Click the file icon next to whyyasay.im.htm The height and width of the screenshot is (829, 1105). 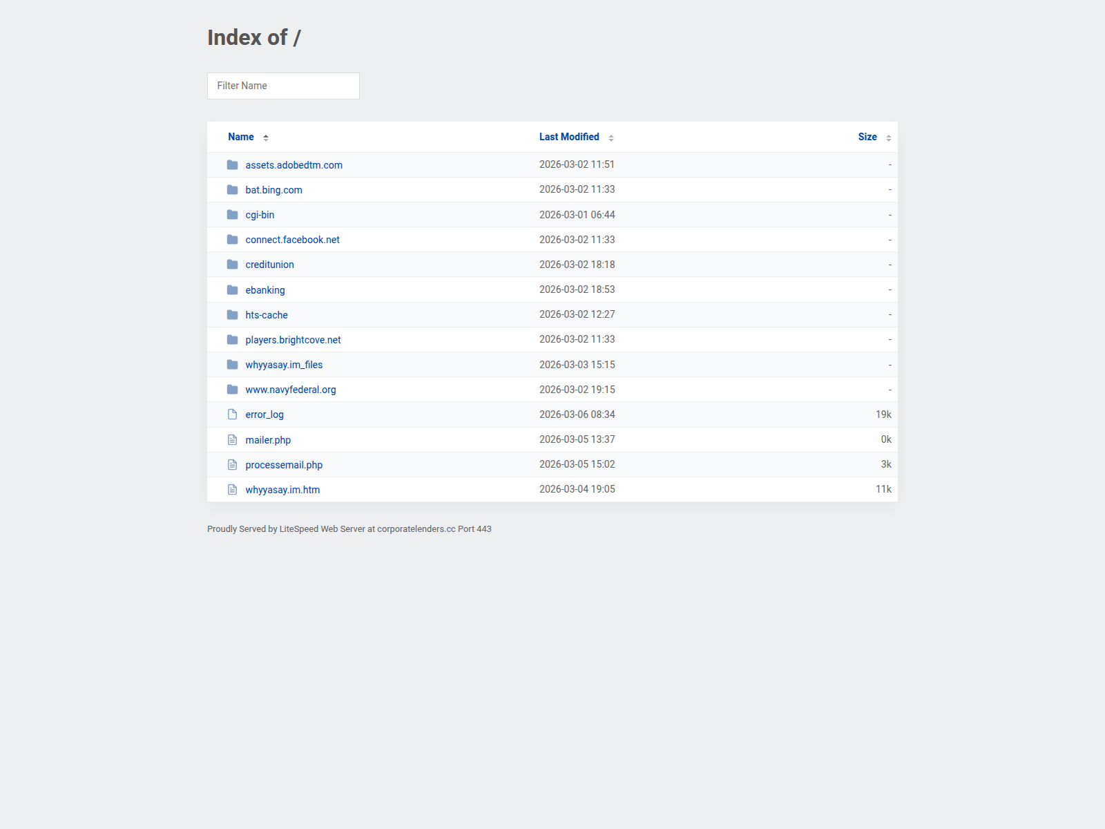[233, 489]
